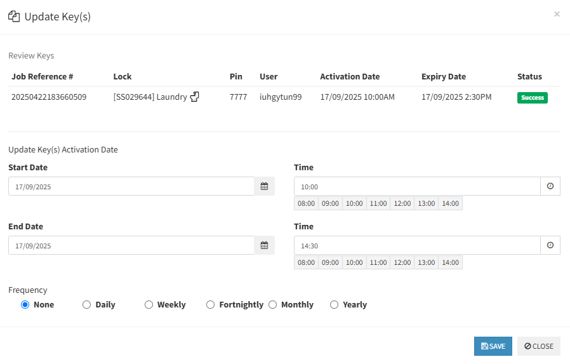This screenshot has height=364, width=570.
Task: Click the end Time field showing 14:30
Action: (x=416, y=246)
